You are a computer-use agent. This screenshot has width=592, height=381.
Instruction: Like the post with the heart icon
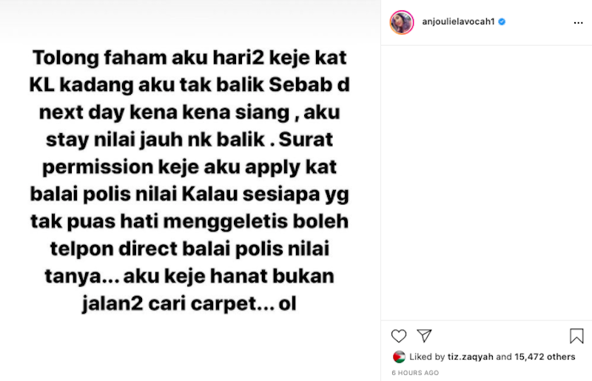(x=399, y=336)
